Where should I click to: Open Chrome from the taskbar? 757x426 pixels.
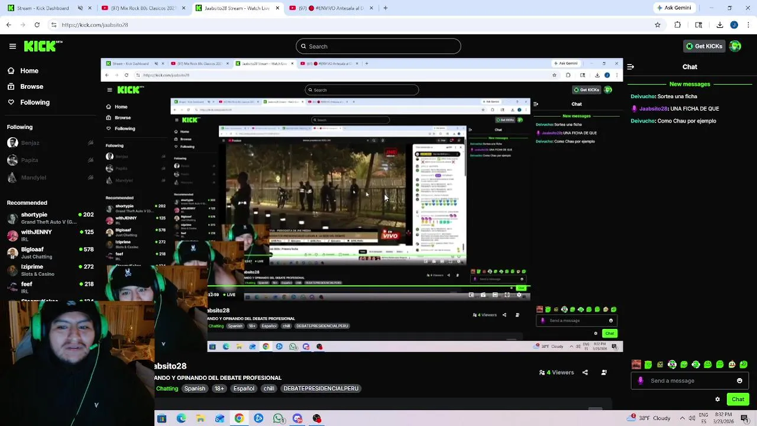pyautogui.click(x=239, y=418)
